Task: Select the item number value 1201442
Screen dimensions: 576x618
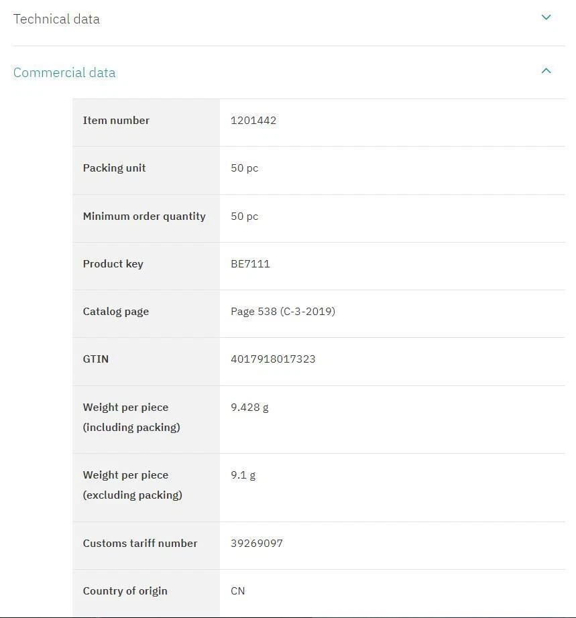Action: pos(253,121)
